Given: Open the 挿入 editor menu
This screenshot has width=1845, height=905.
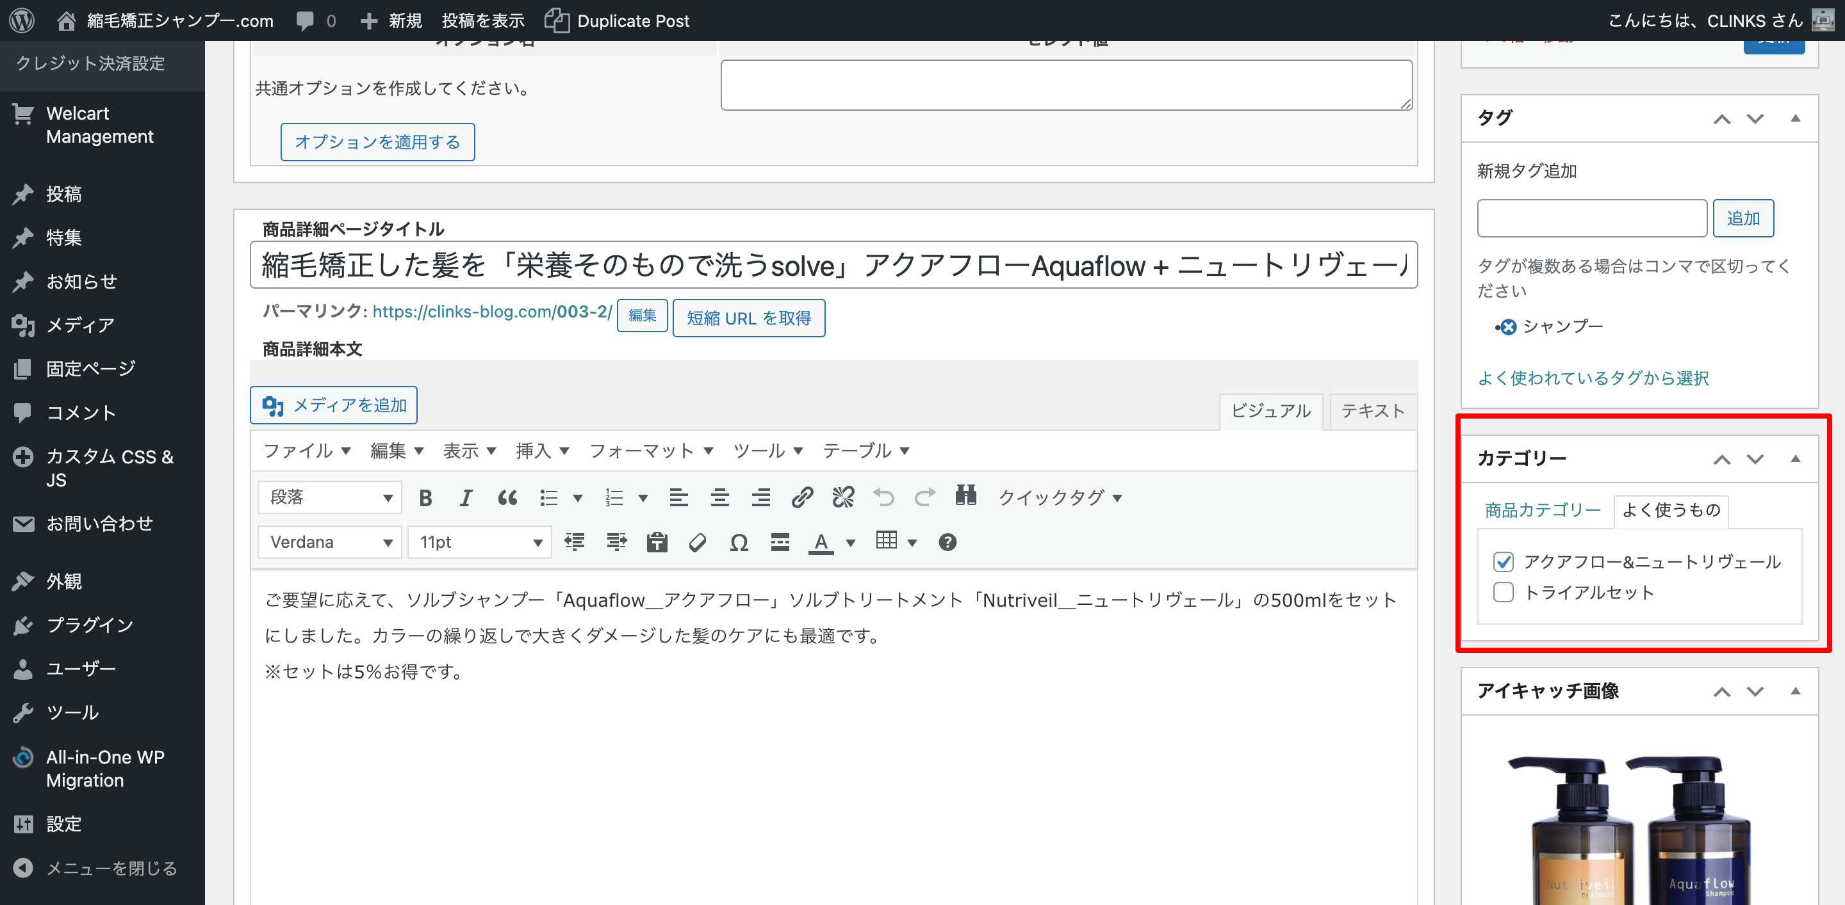Looking at the screenshot, I should coord(542,451).
